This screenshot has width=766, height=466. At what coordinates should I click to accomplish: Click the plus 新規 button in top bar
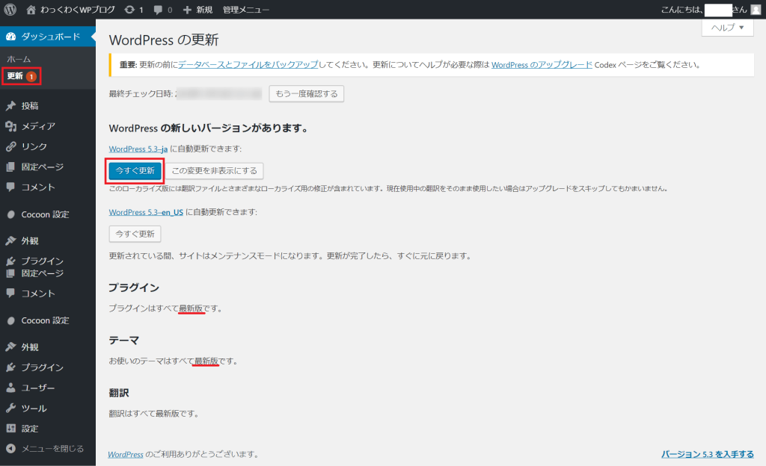click(x=197, y=10)
